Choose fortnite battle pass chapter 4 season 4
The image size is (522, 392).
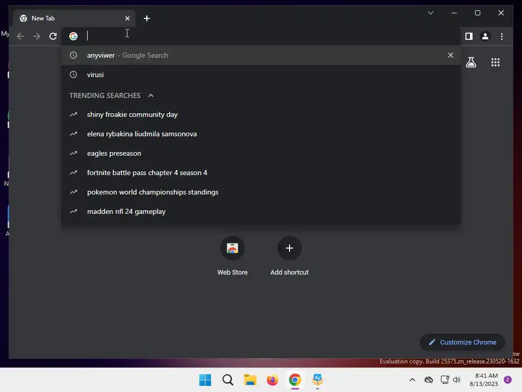[x=261, y=173]
